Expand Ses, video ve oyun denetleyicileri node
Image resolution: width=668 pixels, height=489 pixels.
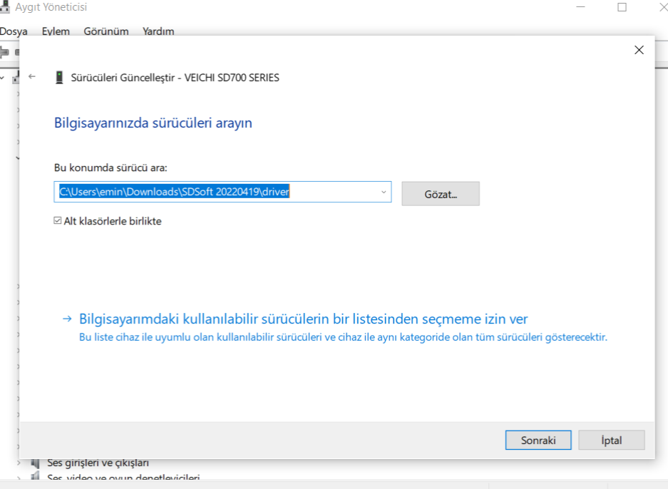click(x=19, y=478)
